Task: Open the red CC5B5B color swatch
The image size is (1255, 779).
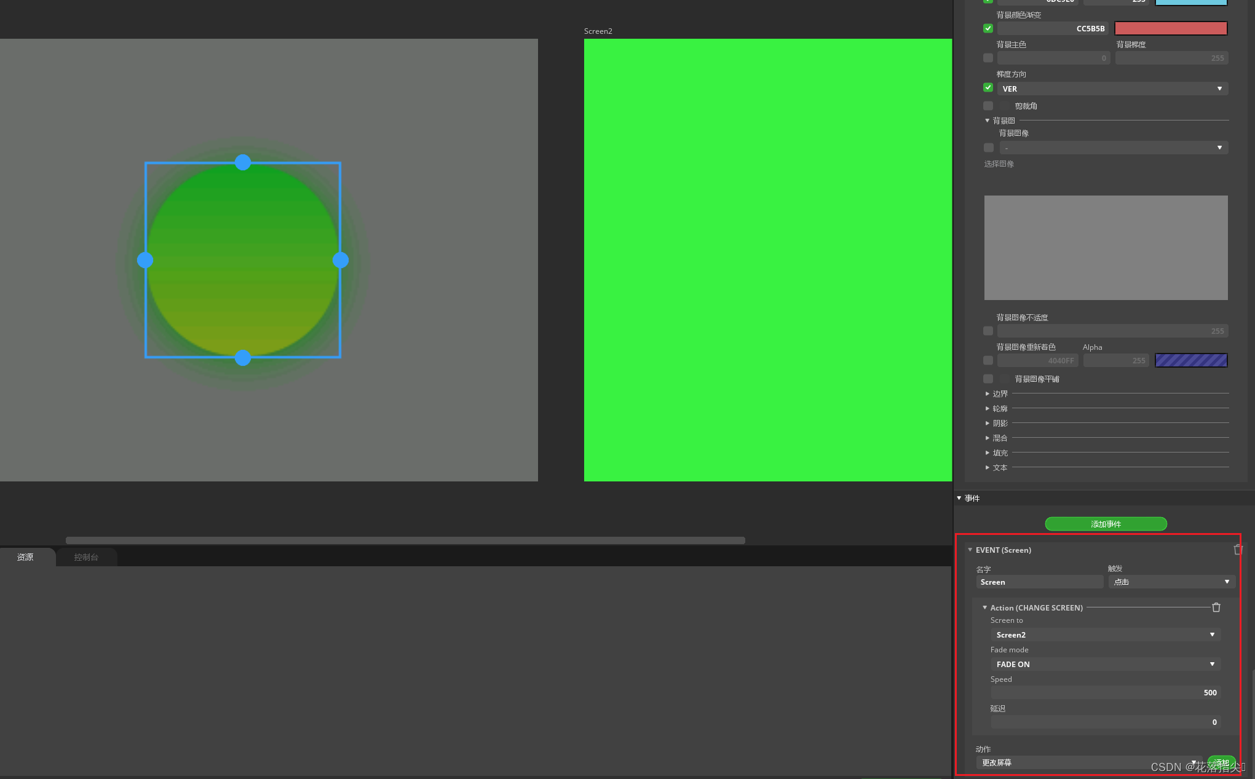Action: point(1171,28)
